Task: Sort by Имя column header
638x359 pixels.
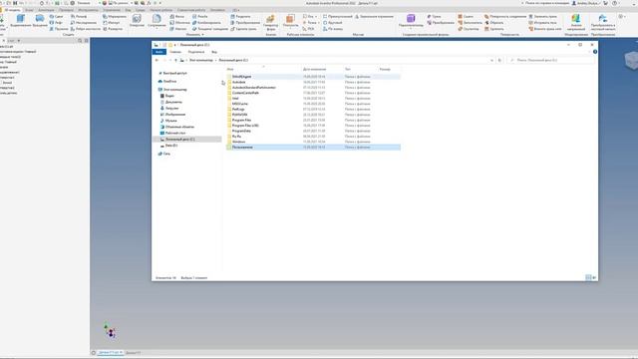Action: coord(230,69)
